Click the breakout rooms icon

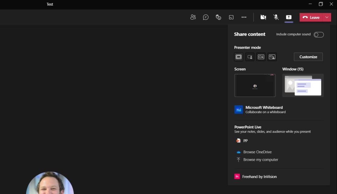(x=231, y=17)
